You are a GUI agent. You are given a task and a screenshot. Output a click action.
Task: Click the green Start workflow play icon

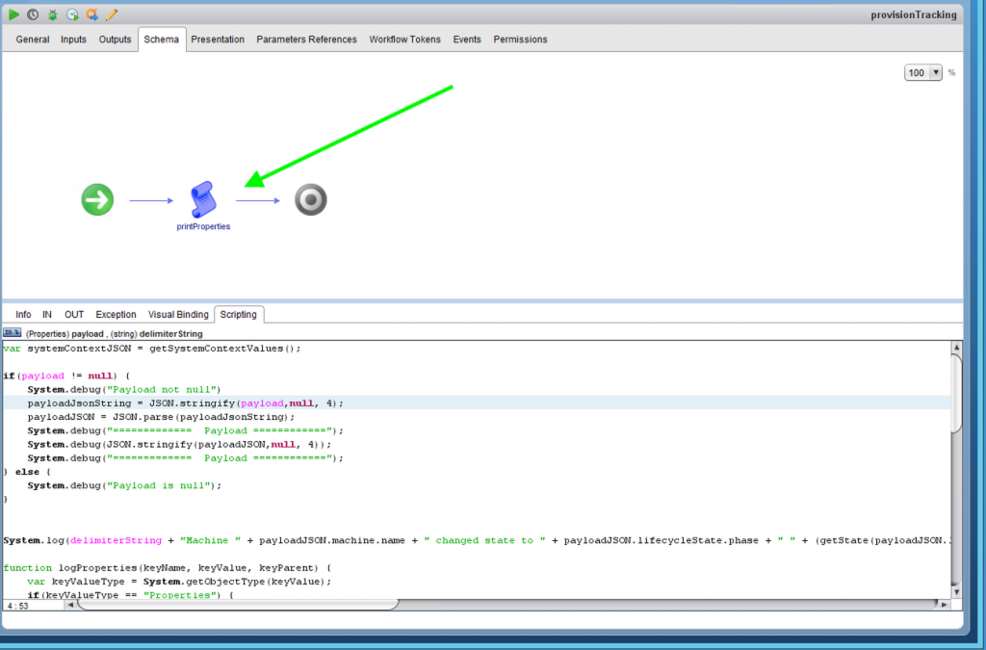[x=14, y=14]
